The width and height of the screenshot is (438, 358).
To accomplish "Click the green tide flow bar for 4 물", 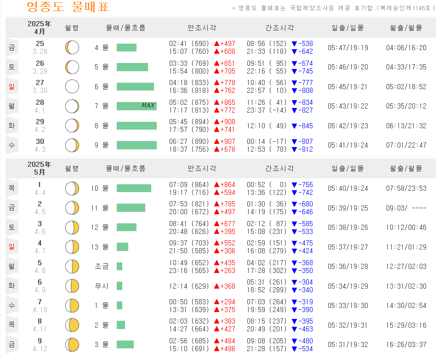I will (126, 47).
